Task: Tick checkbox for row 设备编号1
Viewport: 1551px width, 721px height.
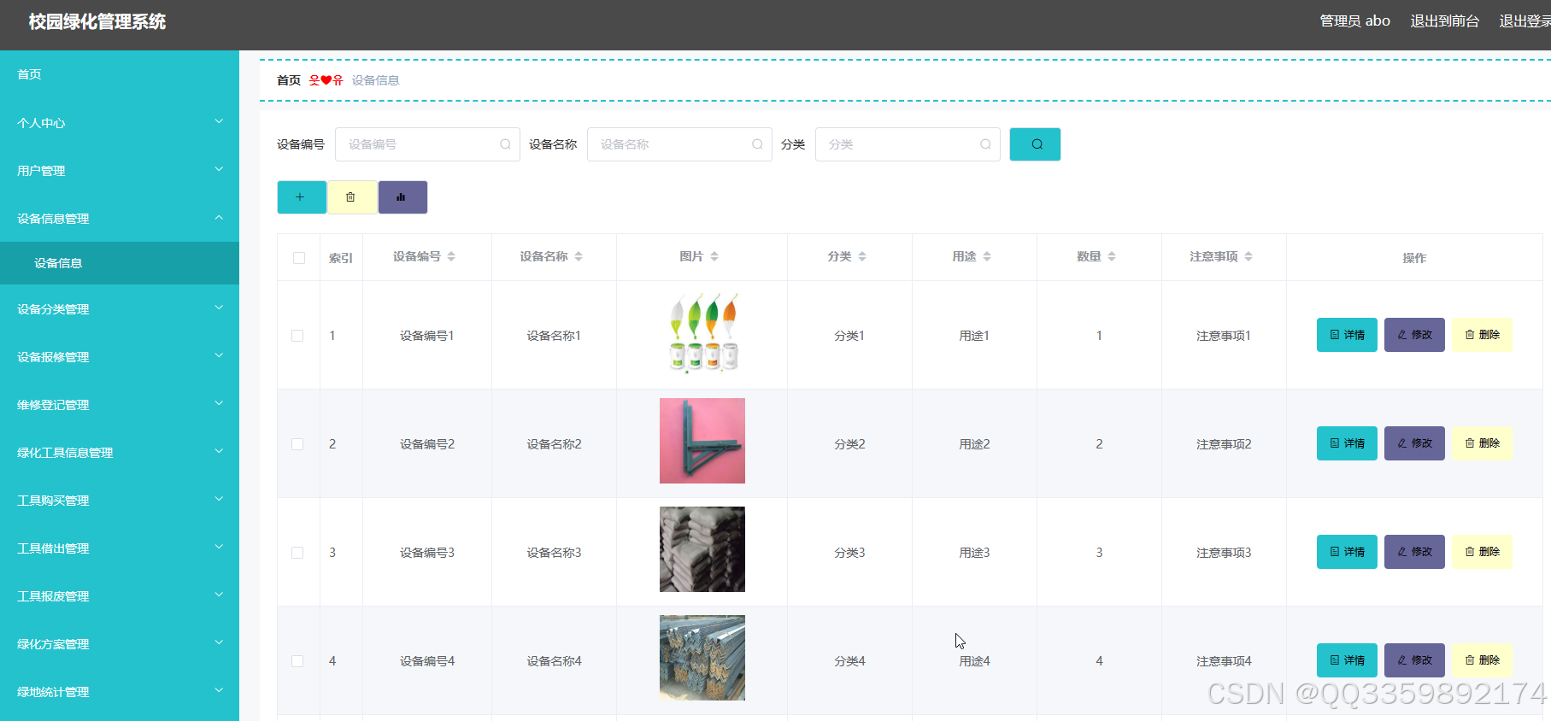Action: tap(297, 336)
